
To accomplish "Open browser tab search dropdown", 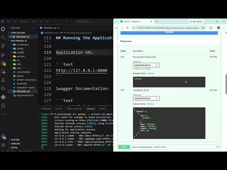I will coord(116,21).
